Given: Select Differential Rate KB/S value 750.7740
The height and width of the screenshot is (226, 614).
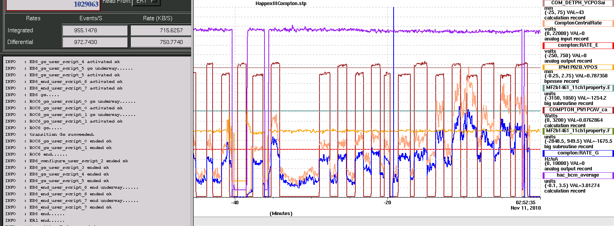Looking at the screenshot, I should click(x=161, y=42).
